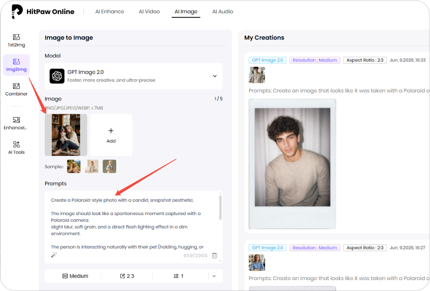Click the 859/2000 character counter
The width and height of the screenshot is (430, 291).
click(195, 256)
